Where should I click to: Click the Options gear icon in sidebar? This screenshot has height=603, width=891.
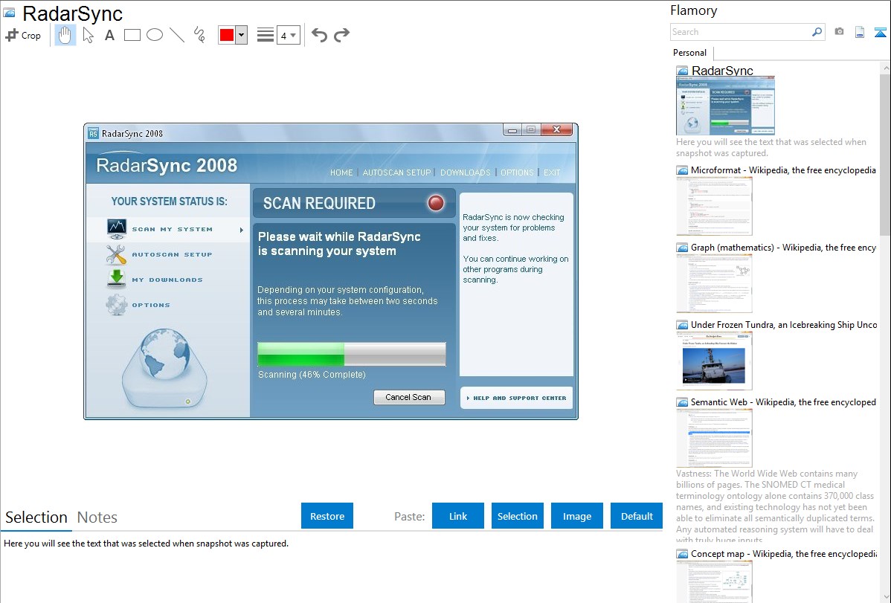(117, 305)
